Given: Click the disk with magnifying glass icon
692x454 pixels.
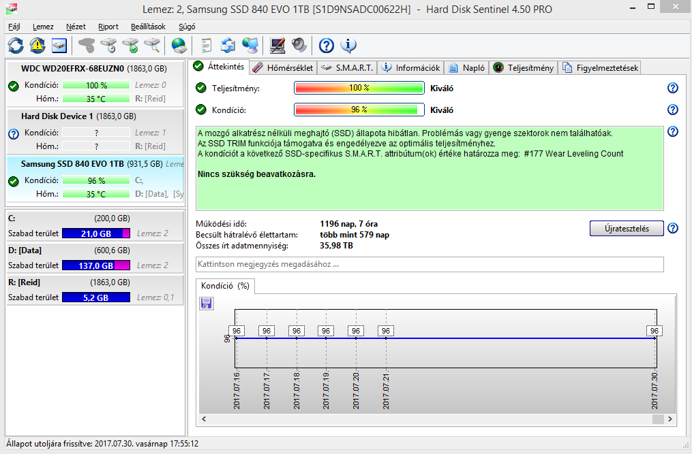Looking at the screenshot, I should pos(152,46).
